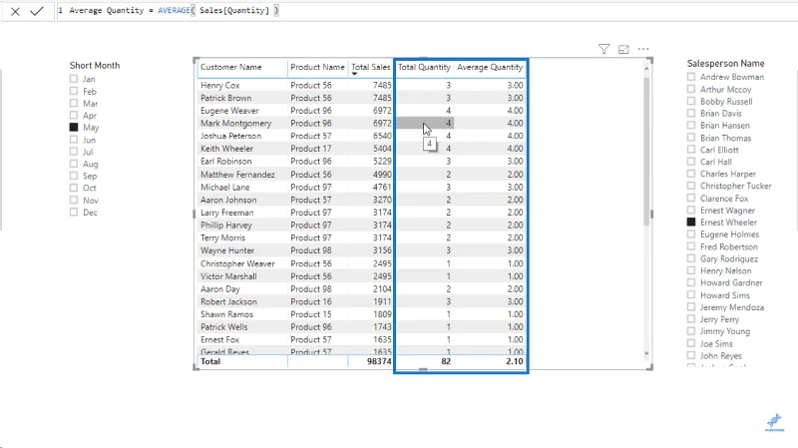This screenshot has width=798, height=448.
Task: Sort by Customer Name column header
Action: 231,67
